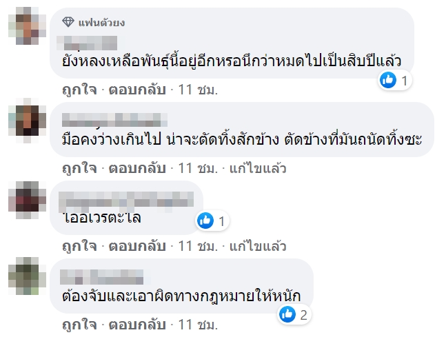
Task: Open avatar beside 'ไอ้อเวรตะไล' comment
Action: (27, 200)
